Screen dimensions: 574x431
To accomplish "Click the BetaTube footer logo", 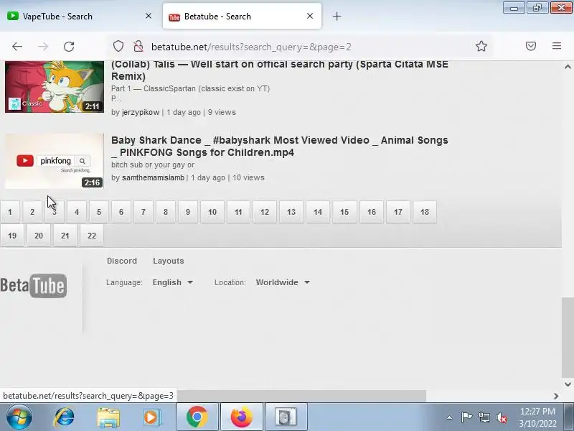I will [33, 286].
